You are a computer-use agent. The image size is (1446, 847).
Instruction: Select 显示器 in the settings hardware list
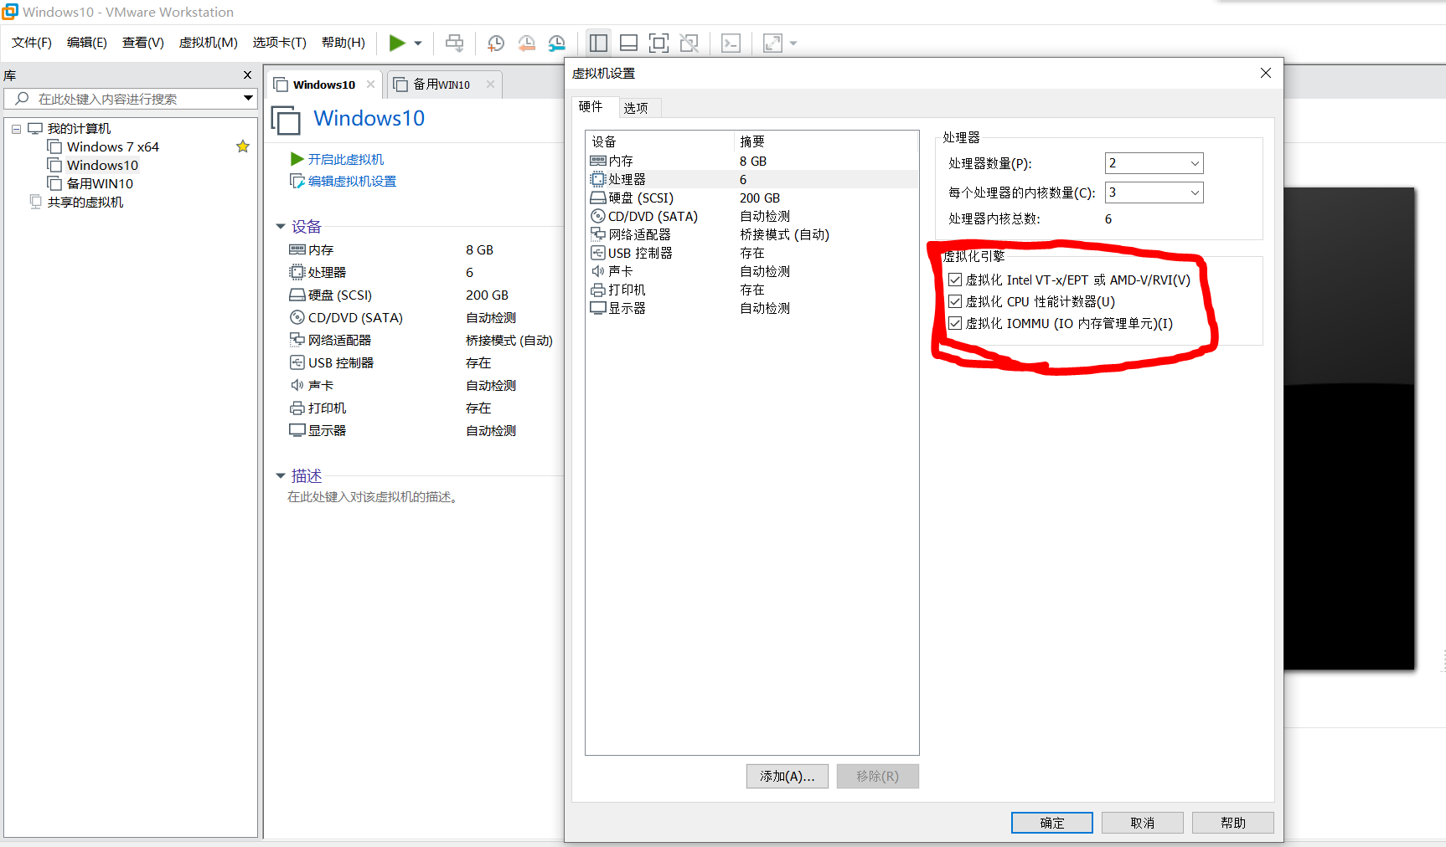pos(752,308)
